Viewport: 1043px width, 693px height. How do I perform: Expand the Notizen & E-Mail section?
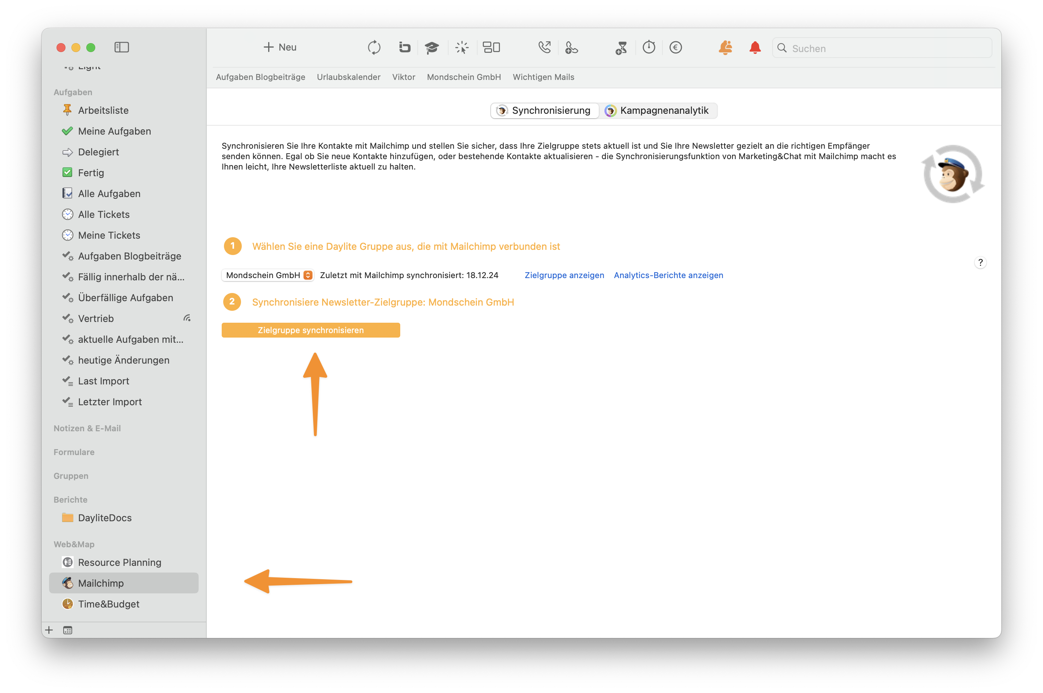tap(87, 428)
